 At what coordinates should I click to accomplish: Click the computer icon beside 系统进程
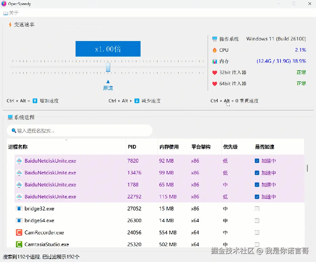pos(10,118)
